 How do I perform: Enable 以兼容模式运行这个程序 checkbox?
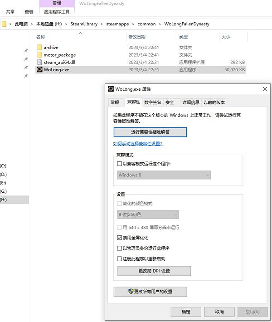pos(119,164)
